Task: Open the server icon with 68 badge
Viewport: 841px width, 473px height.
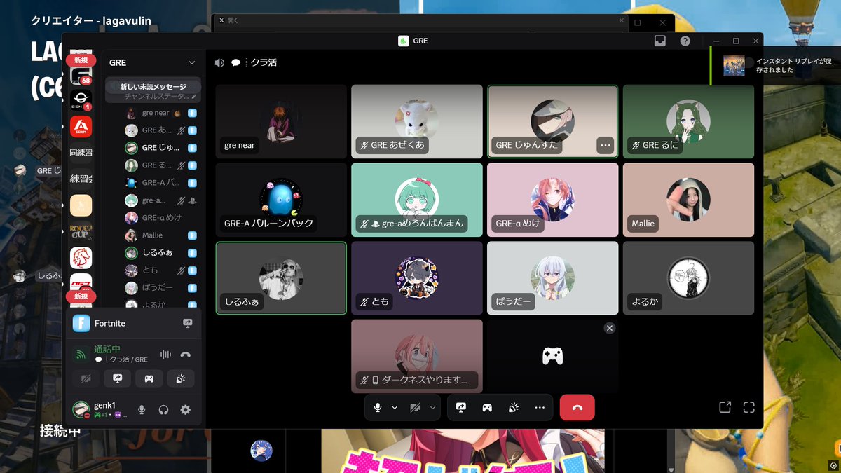Action: click(81, 74)
